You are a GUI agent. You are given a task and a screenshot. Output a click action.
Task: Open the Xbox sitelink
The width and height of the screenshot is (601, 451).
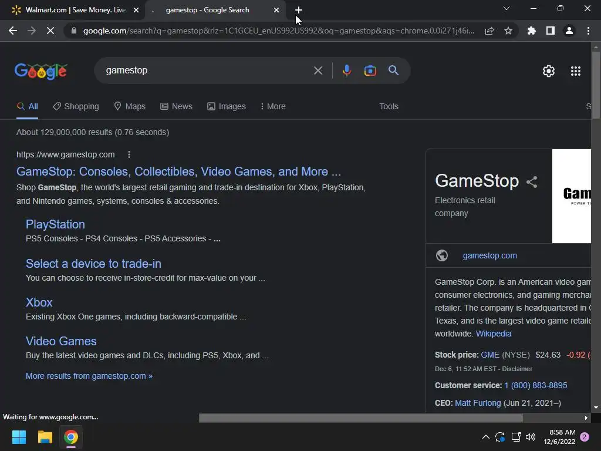(x=39, y=302)
